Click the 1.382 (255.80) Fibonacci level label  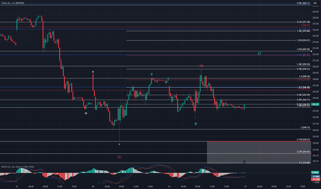tap(303, 31)
